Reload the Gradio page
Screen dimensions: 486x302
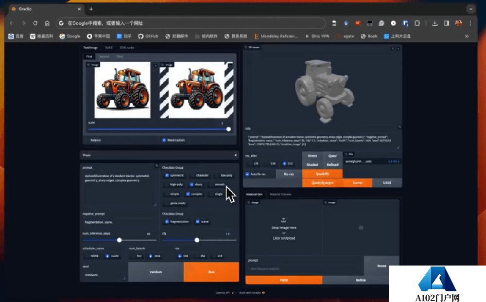coord(35,23)
